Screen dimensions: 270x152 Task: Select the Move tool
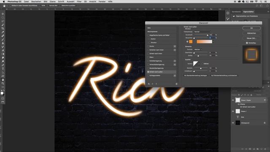(3, 14)
